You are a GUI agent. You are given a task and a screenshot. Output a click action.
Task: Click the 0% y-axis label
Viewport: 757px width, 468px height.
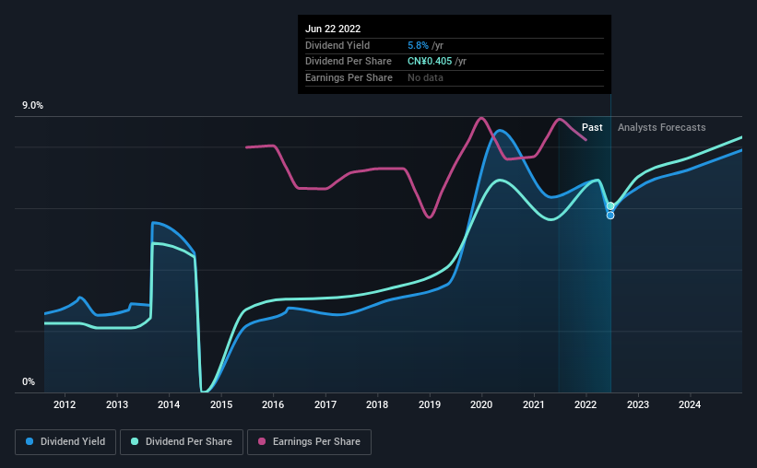tap(29, 381)
